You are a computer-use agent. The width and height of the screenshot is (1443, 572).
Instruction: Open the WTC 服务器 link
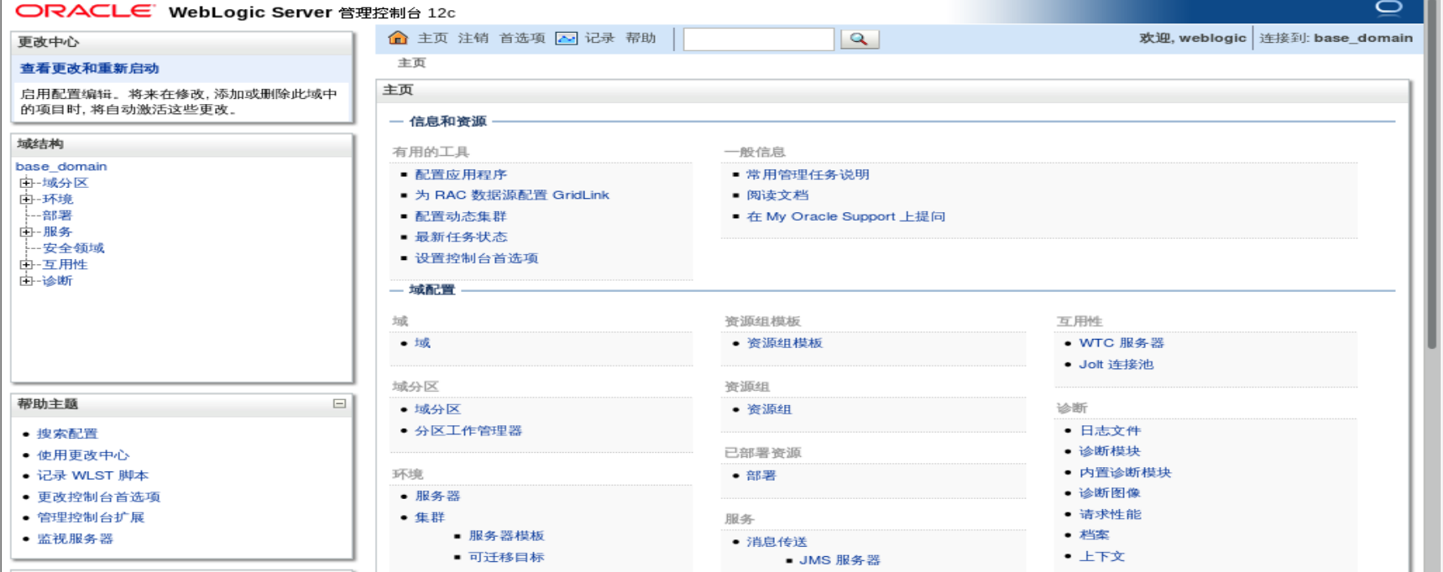(1121, 343)
